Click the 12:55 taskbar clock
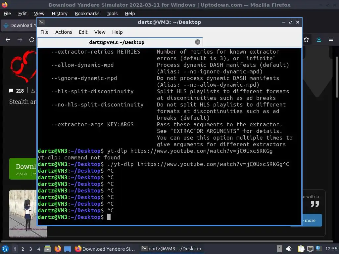This screenshot has width=339, height=254. coord(331,249)
